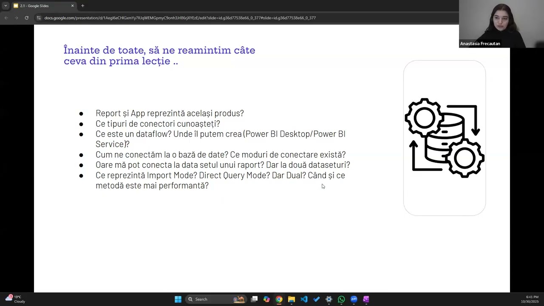Reload the page in Chrome
This screenshot has height=306, width=544.
26,18
